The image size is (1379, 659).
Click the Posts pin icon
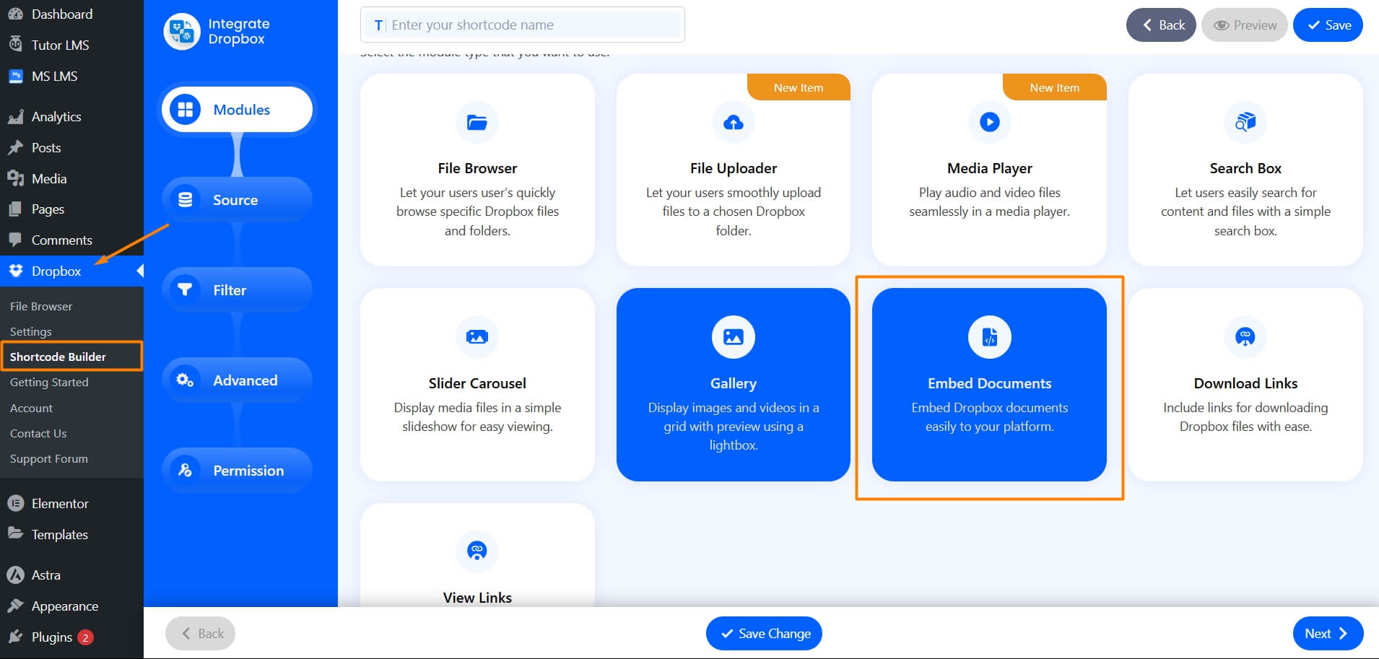pyautogui.click(x=15, y=147)
